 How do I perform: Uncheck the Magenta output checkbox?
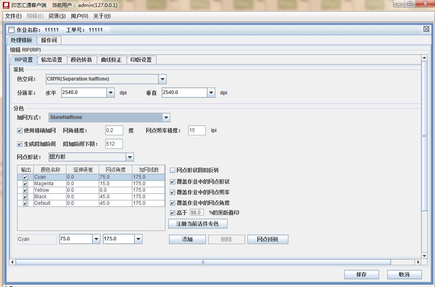pos(26,184)
